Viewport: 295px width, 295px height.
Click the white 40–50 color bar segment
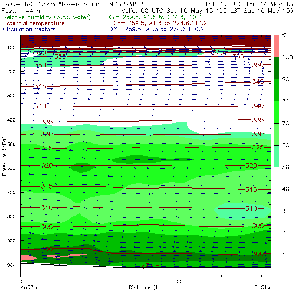[x=276, y=178]
